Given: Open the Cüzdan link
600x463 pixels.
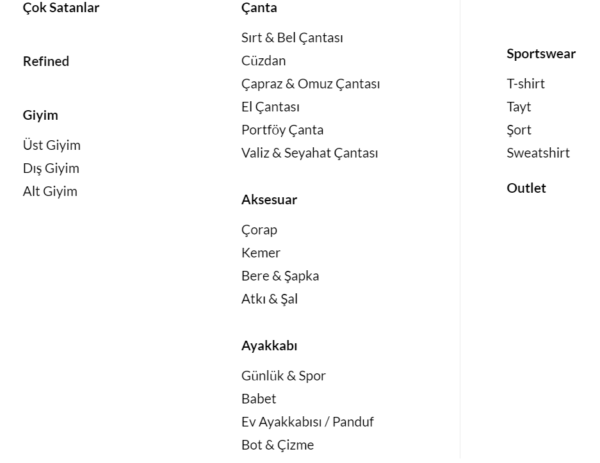Looking at the screenshot, I should (x=263, y=61).
